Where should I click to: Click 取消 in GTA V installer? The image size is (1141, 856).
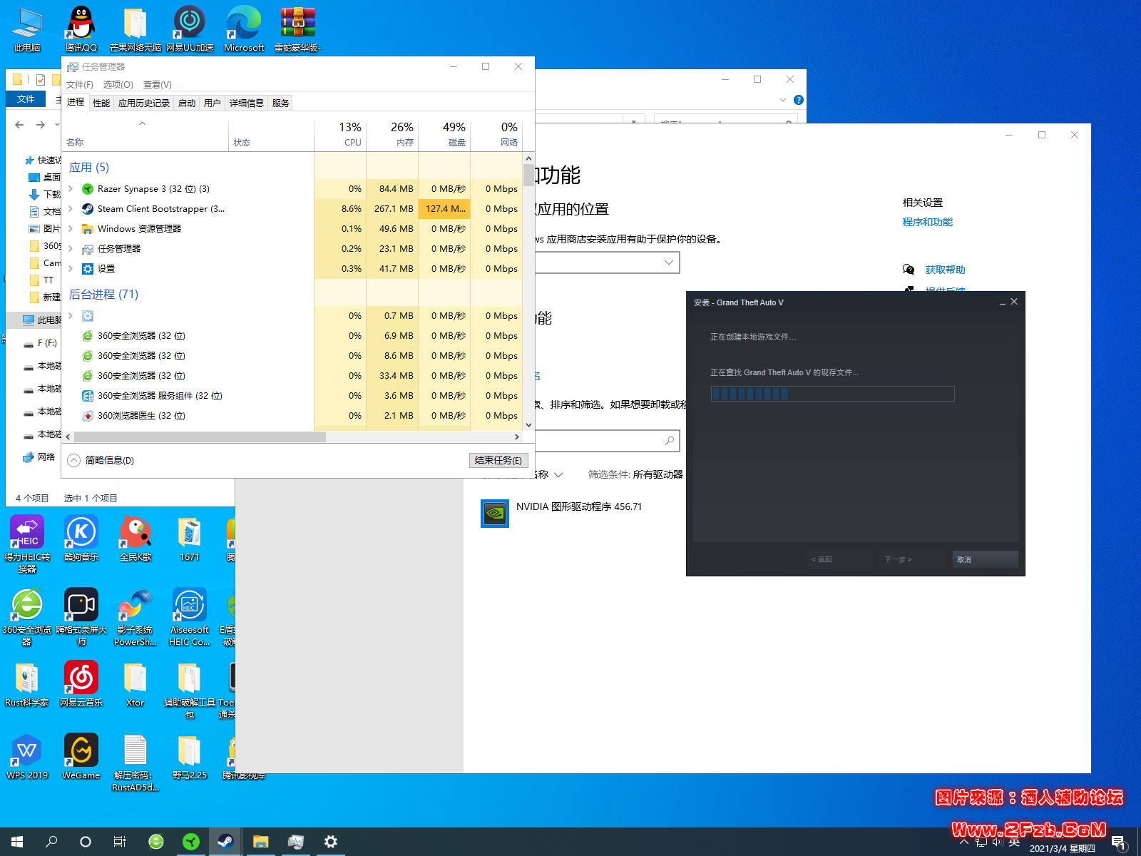(985, 559)
